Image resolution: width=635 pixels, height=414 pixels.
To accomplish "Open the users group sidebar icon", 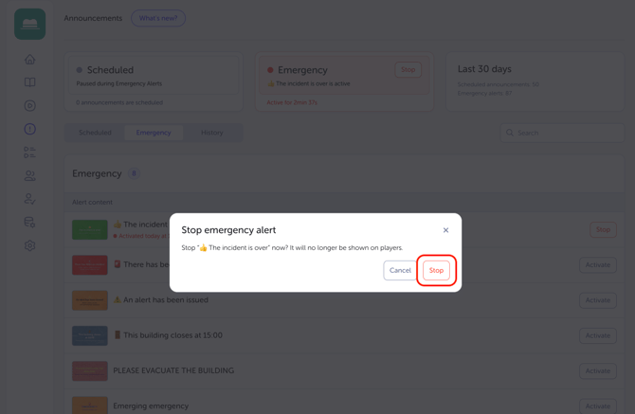I will [x=30, y=175].
